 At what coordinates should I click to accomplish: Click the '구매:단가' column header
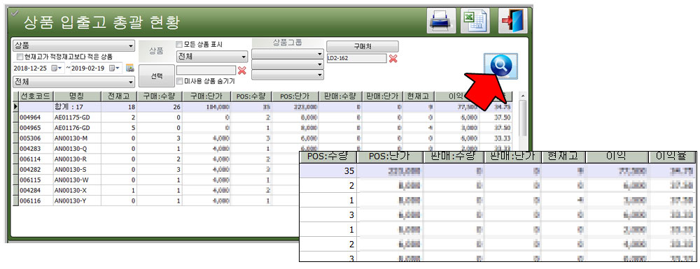click(x=207, y=96)
